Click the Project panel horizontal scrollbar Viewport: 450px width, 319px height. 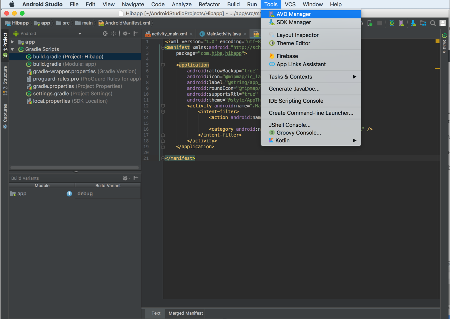[74, 168]
